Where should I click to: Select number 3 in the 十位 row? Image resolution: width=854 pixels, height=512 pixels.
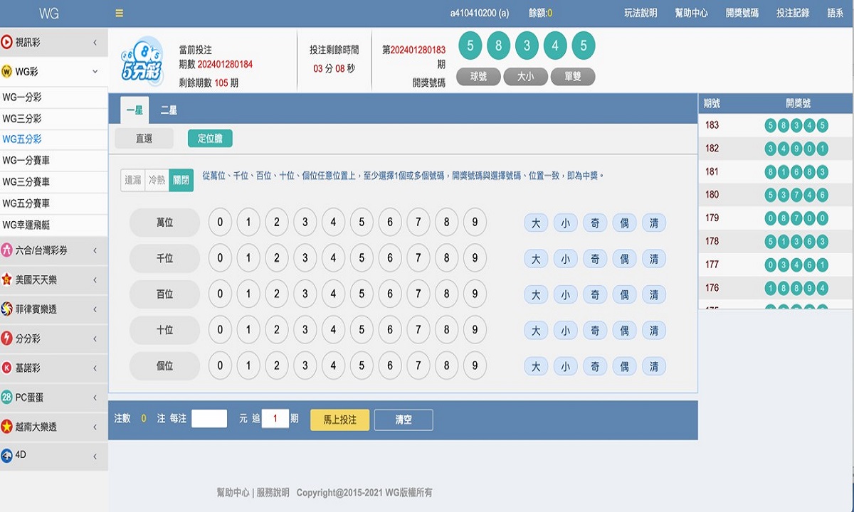pos(305,330)
